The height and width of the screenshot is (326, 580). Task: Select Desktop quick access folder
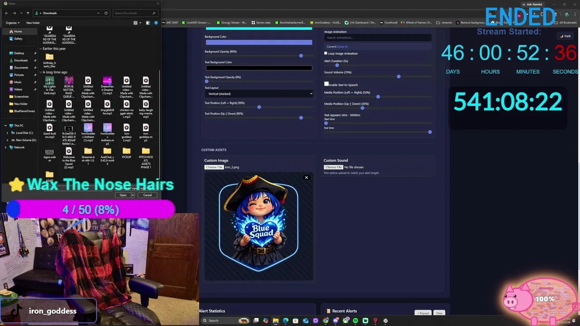[x=19, y=53]
